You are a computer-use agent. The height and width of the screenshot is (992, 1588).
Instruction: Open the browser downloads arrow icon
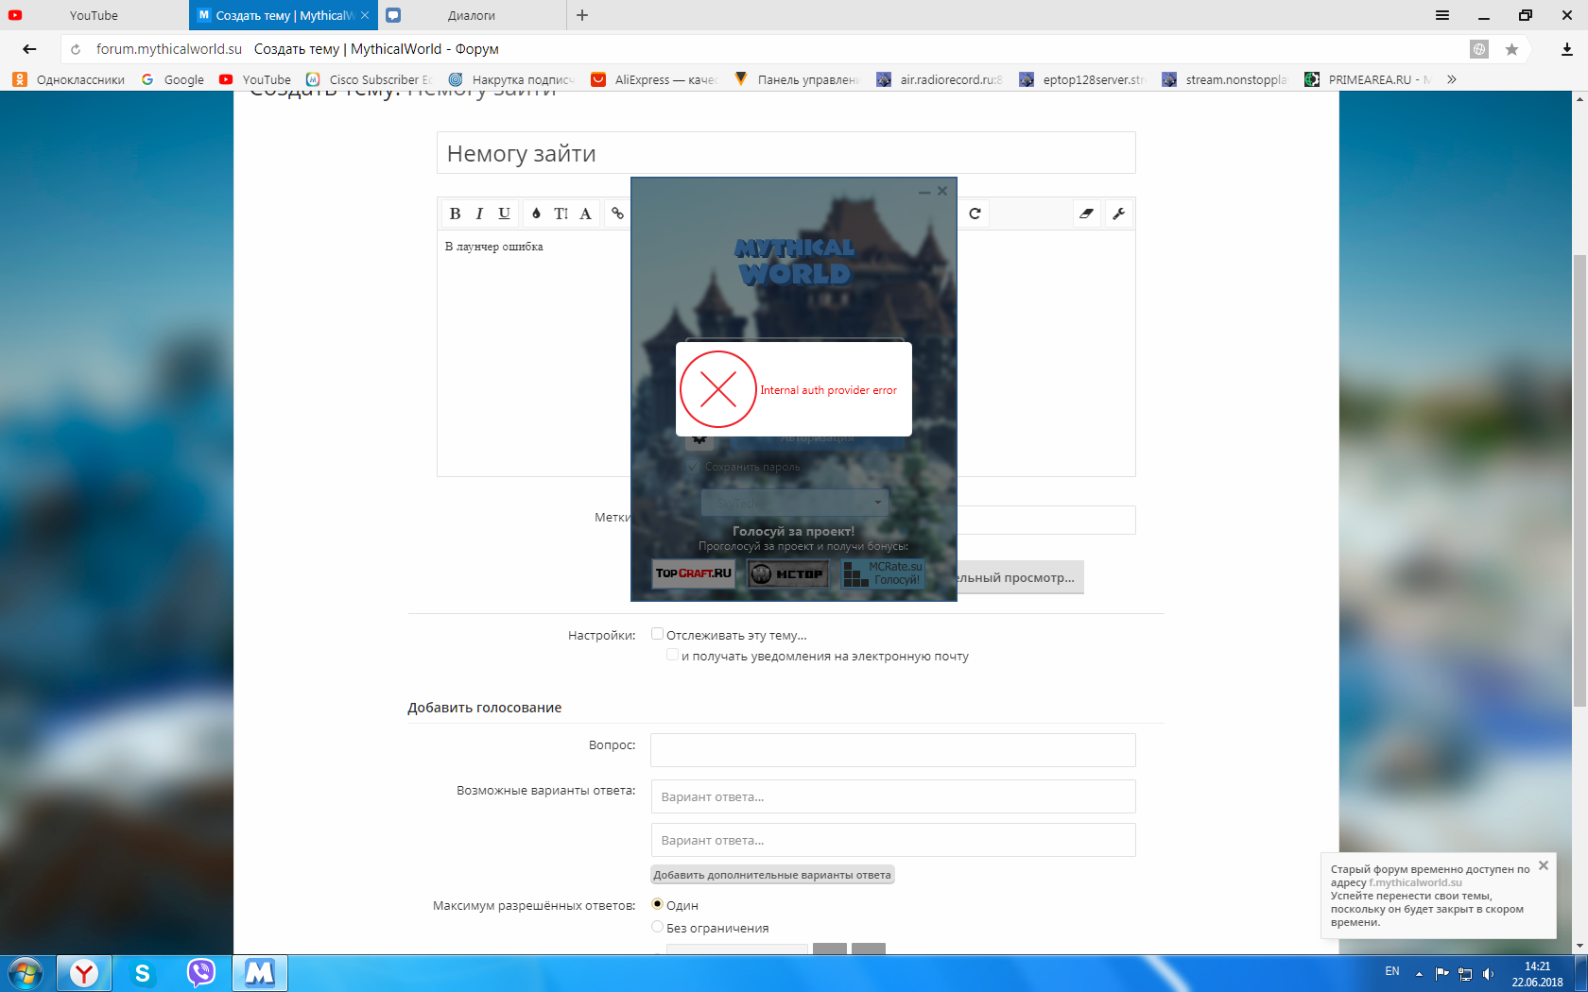point(1566,49)
